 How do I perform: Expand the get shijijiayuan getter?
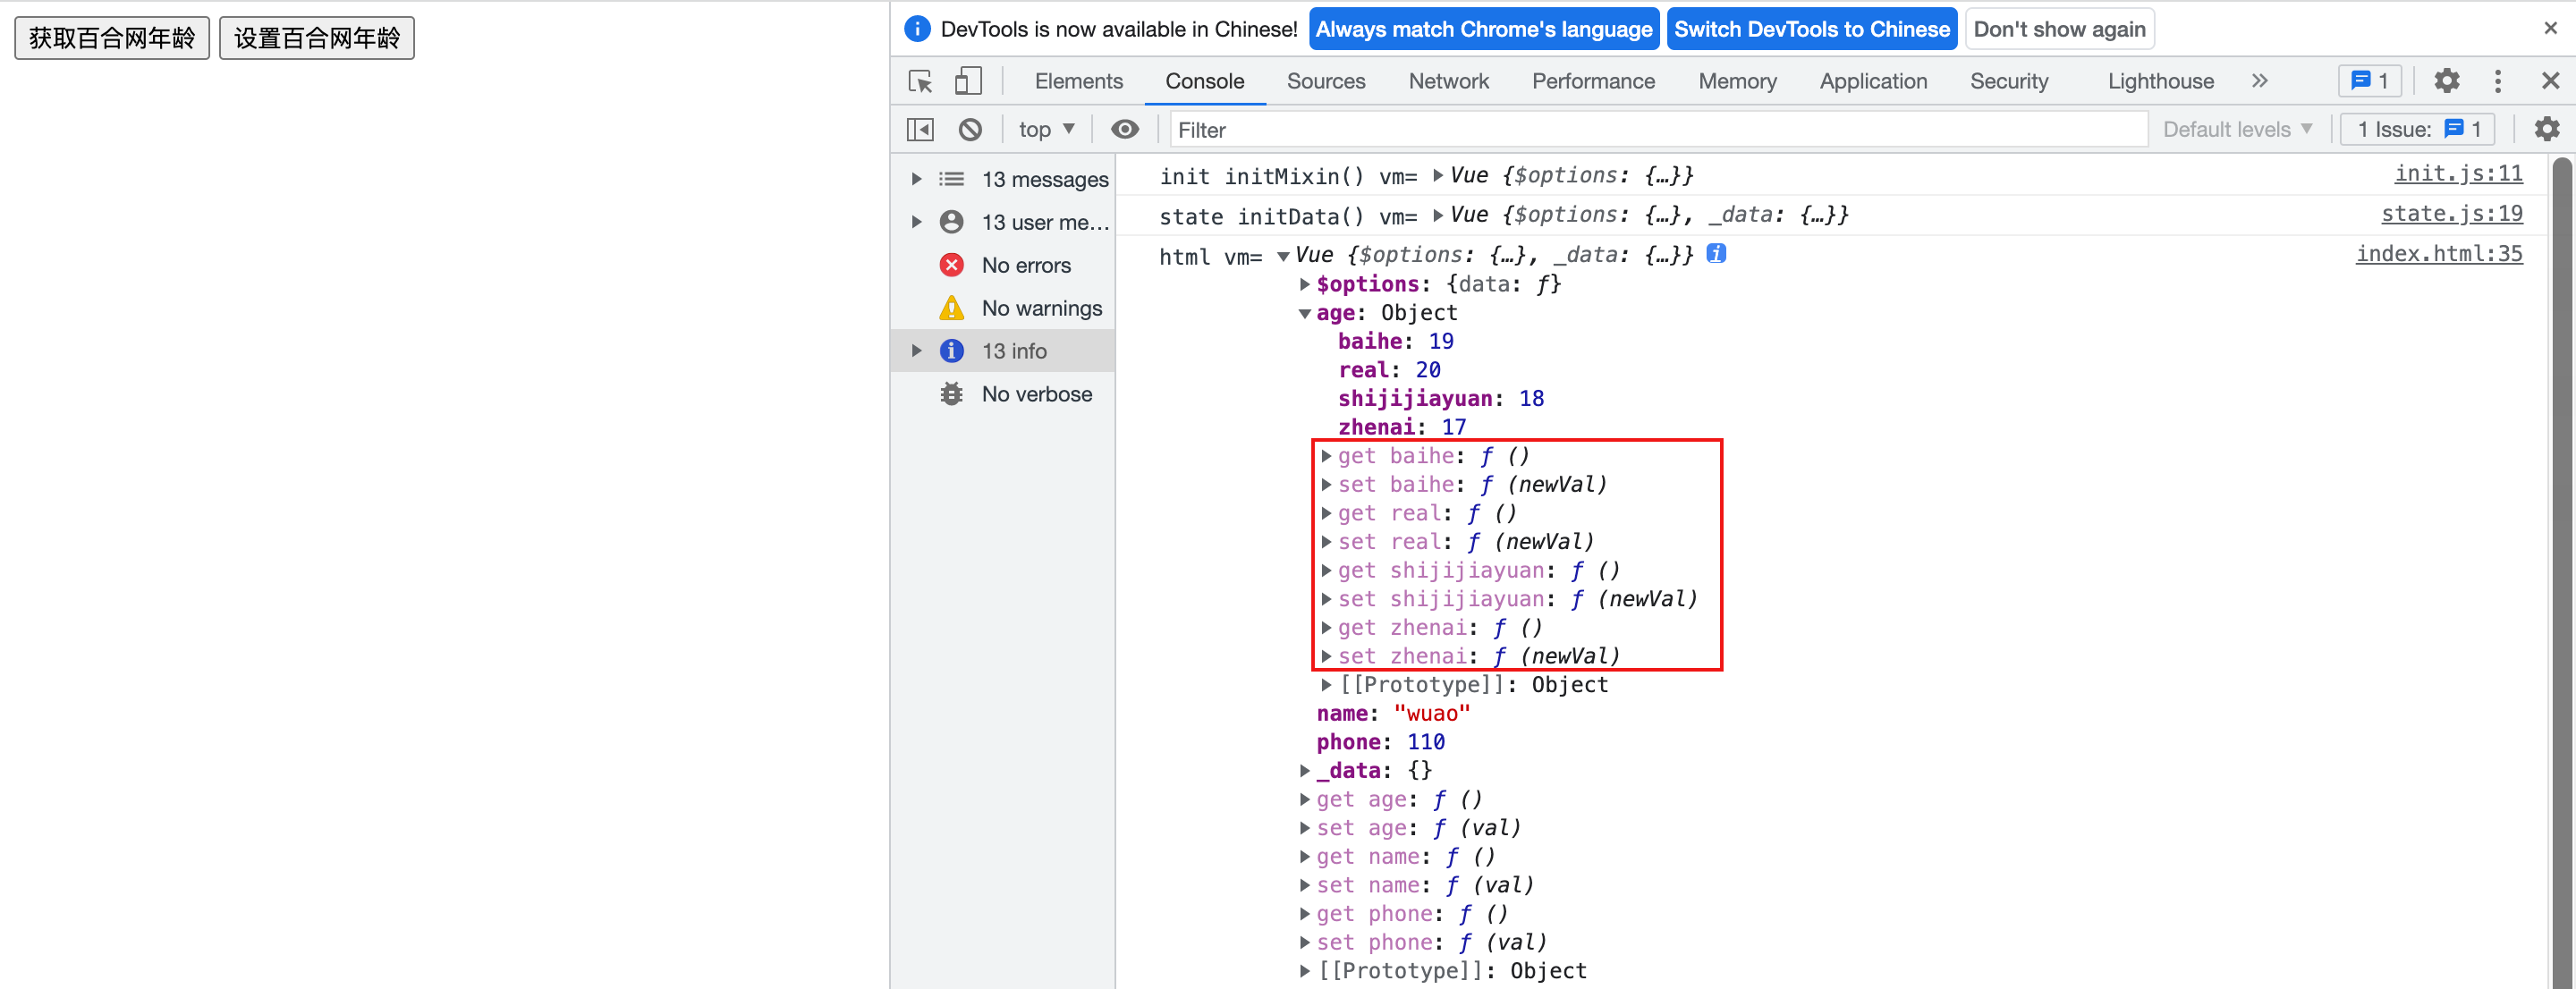point(1326,571)
